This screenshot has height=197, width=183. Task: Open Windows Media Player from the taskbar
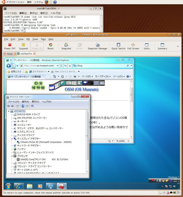[40, 186]
